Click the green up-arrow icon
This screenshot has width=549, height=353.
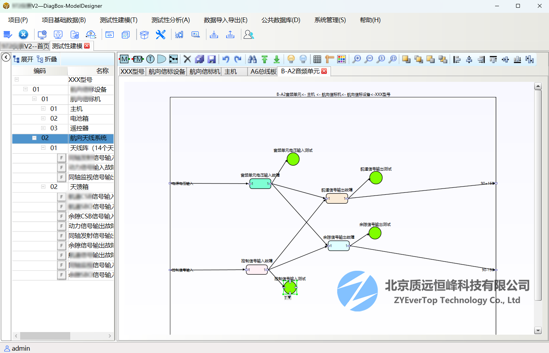tap(265, 59)
